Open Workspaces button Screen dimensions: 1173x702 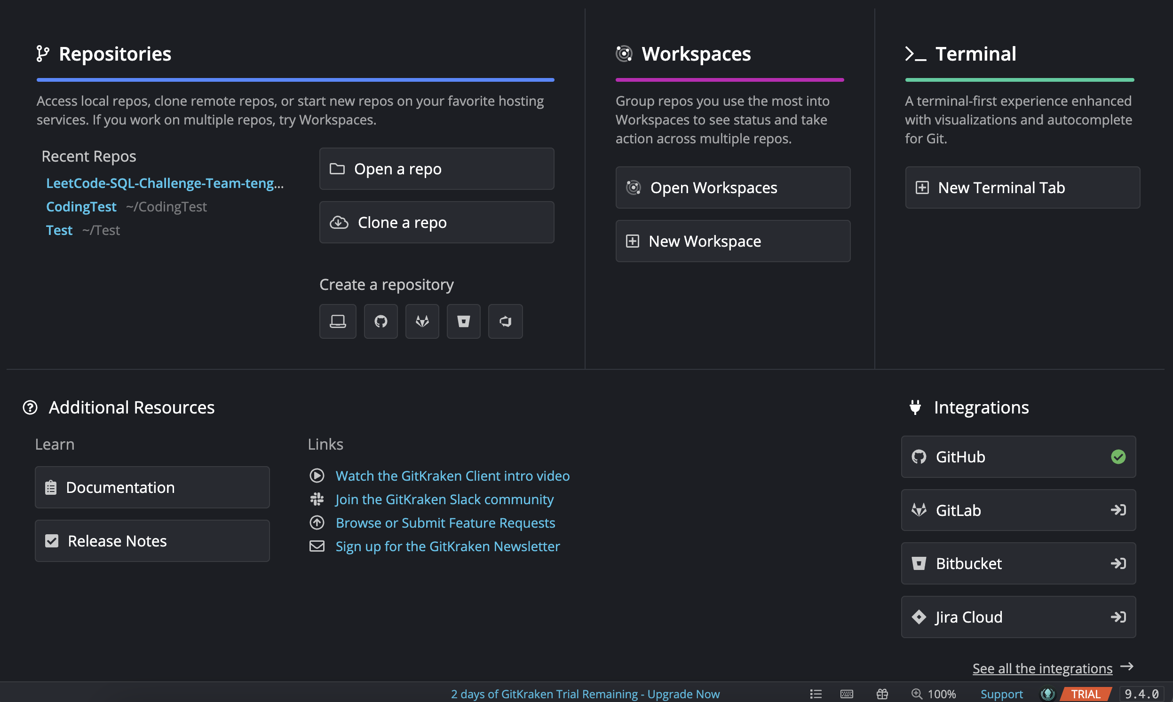[733, 188]
